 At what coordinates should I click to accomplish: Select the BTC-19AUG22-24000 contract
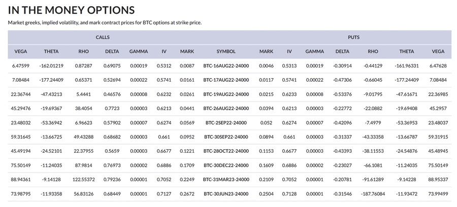[226, 94]
